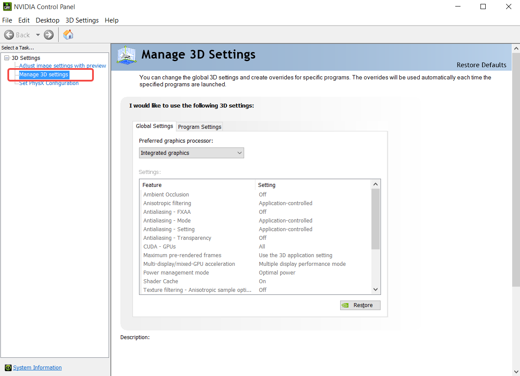The image size is (520, 376).
Task: Click the green NVIDIA icon beside System Information
Action: 8,367
